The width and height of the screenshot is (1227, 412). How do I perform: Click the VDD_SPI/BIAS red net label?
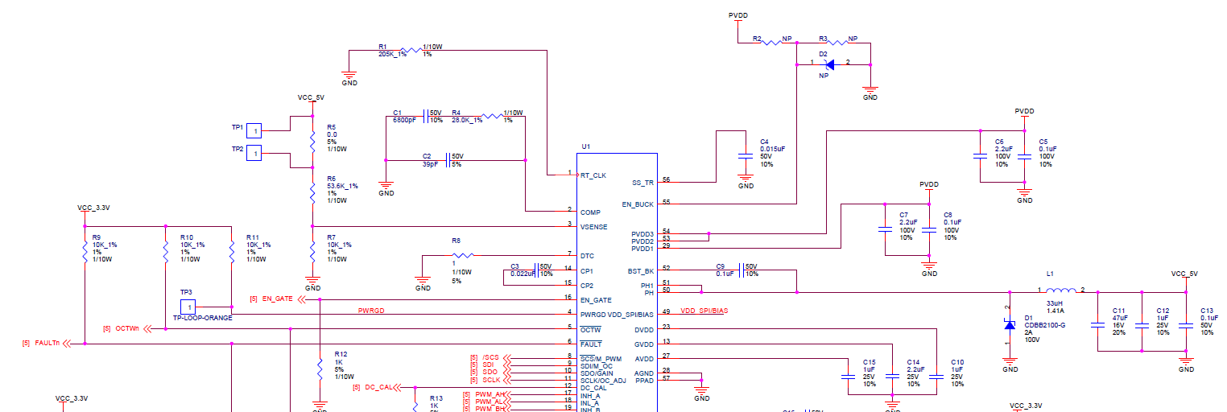[704, 311]
